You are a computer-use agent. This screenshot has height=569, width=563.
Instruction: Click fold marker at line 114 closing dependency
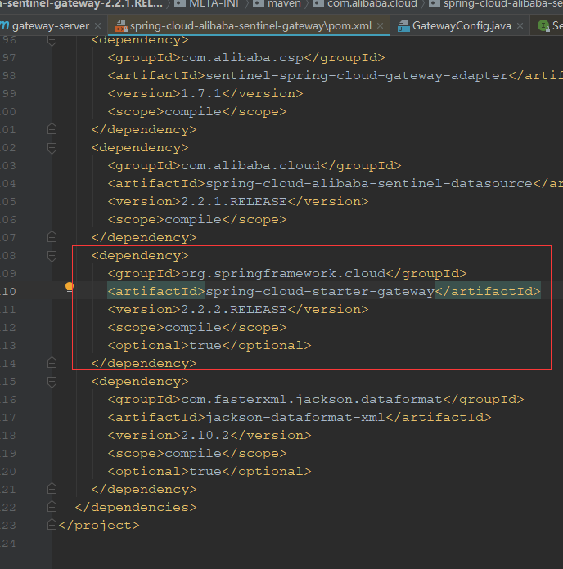pos(52,363)
